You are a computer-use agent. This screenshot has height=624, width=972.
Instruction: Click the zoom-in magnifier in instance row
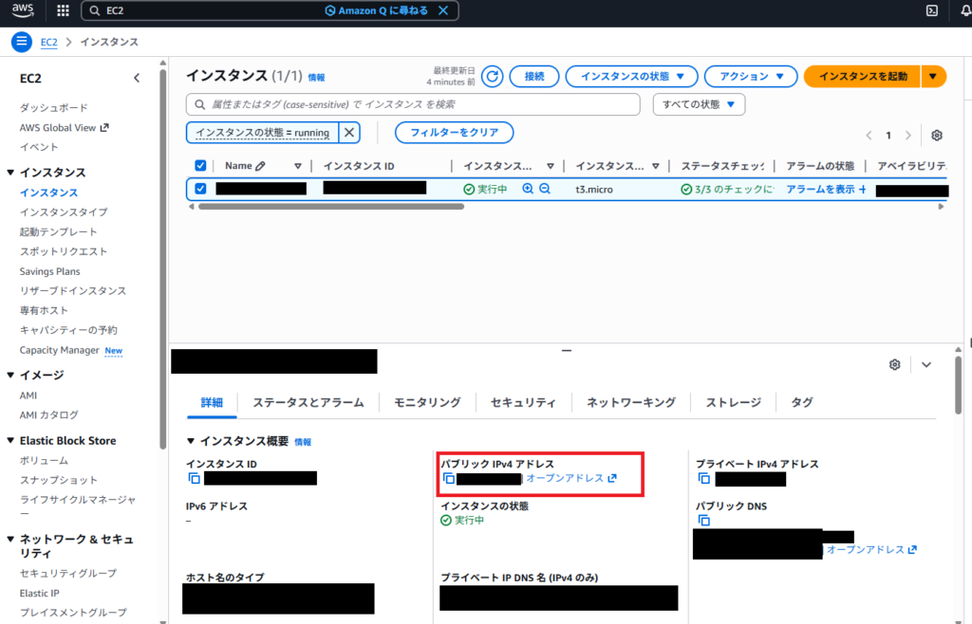coord(528,189)
